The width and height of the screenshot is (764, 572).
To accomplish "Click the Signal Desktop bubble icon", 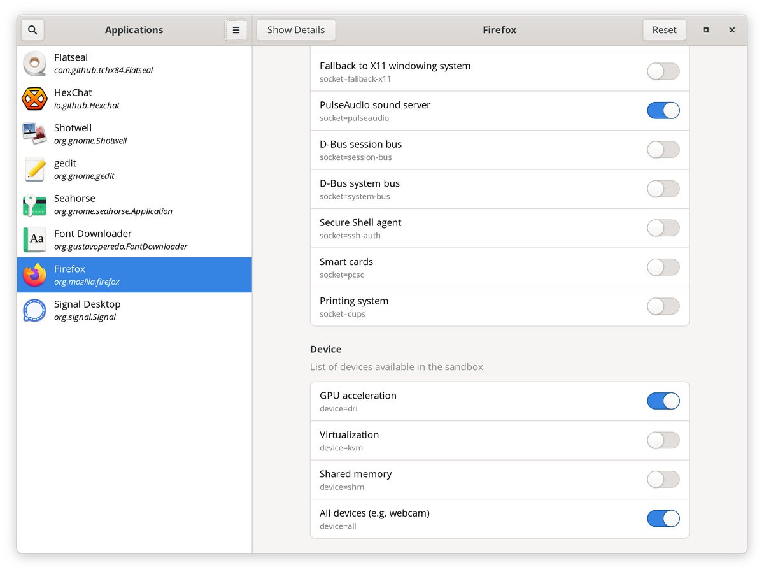I will (34, 310).
